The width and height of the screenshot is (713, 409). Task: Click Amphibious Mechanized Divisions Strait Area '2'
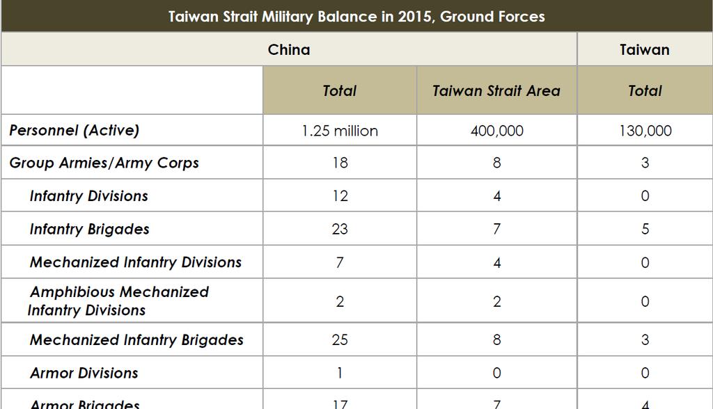(x=496, y=301)
